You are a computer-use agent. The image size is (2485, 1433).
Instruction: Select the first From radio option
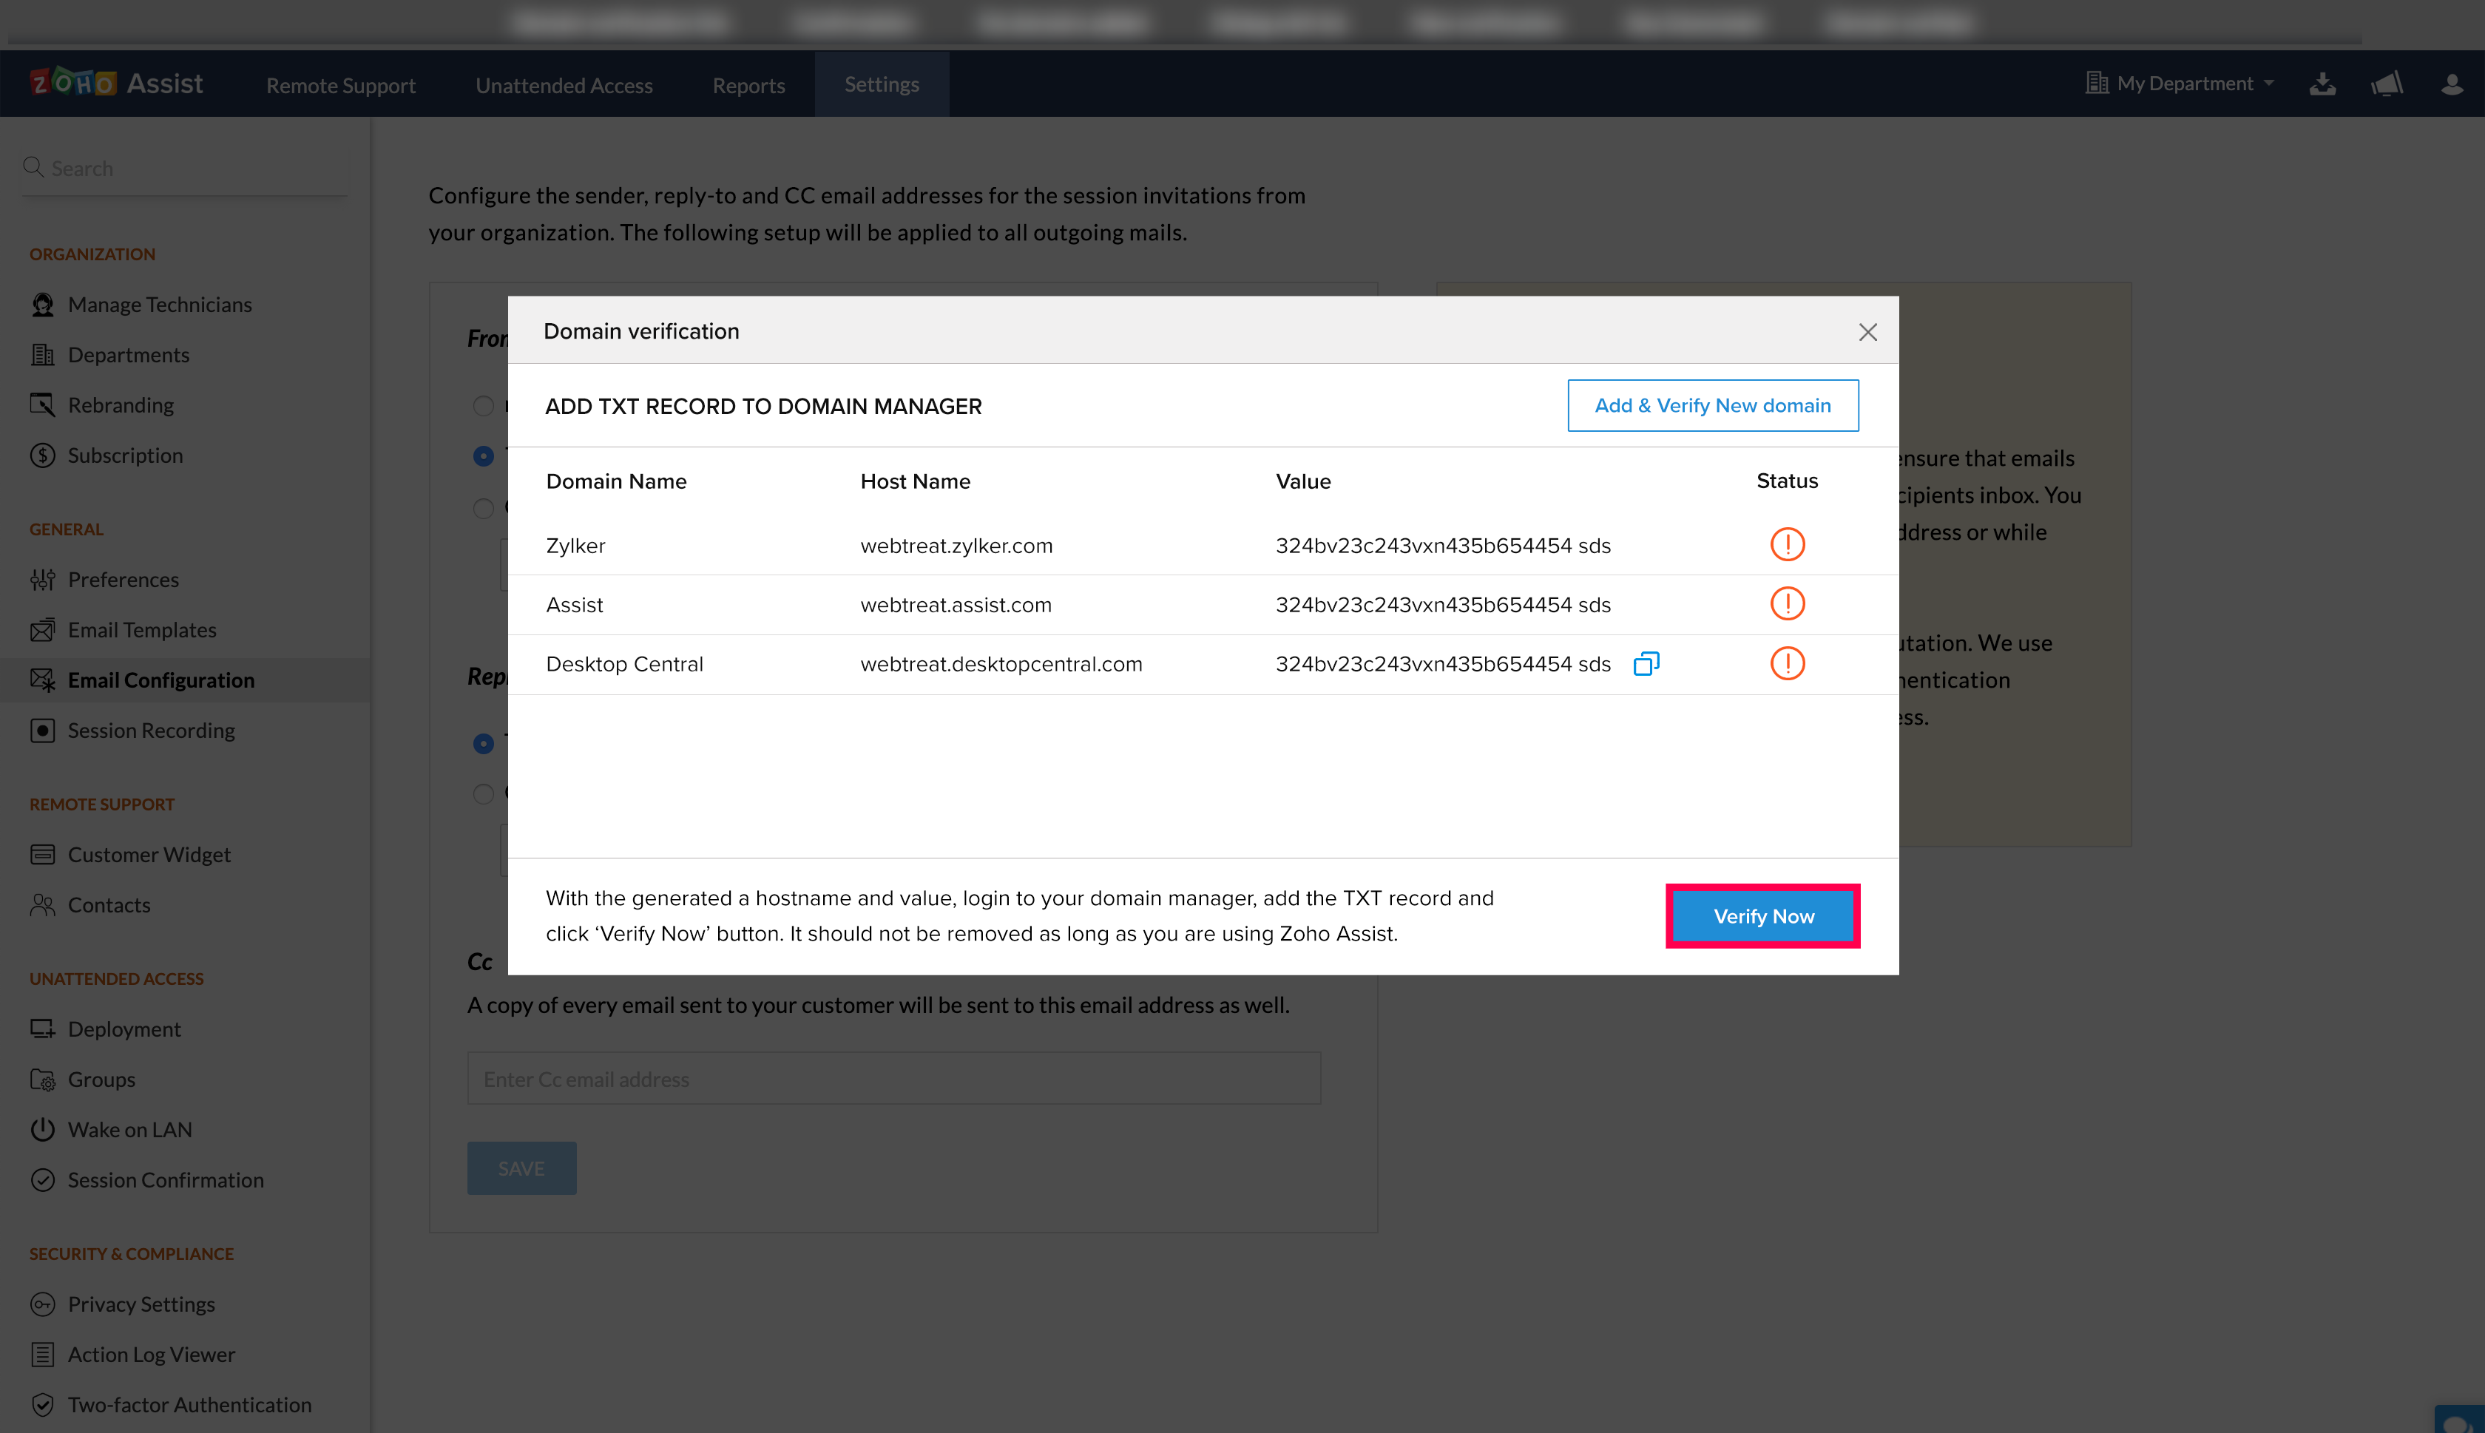pyautogui.click(x=483, y=405)
